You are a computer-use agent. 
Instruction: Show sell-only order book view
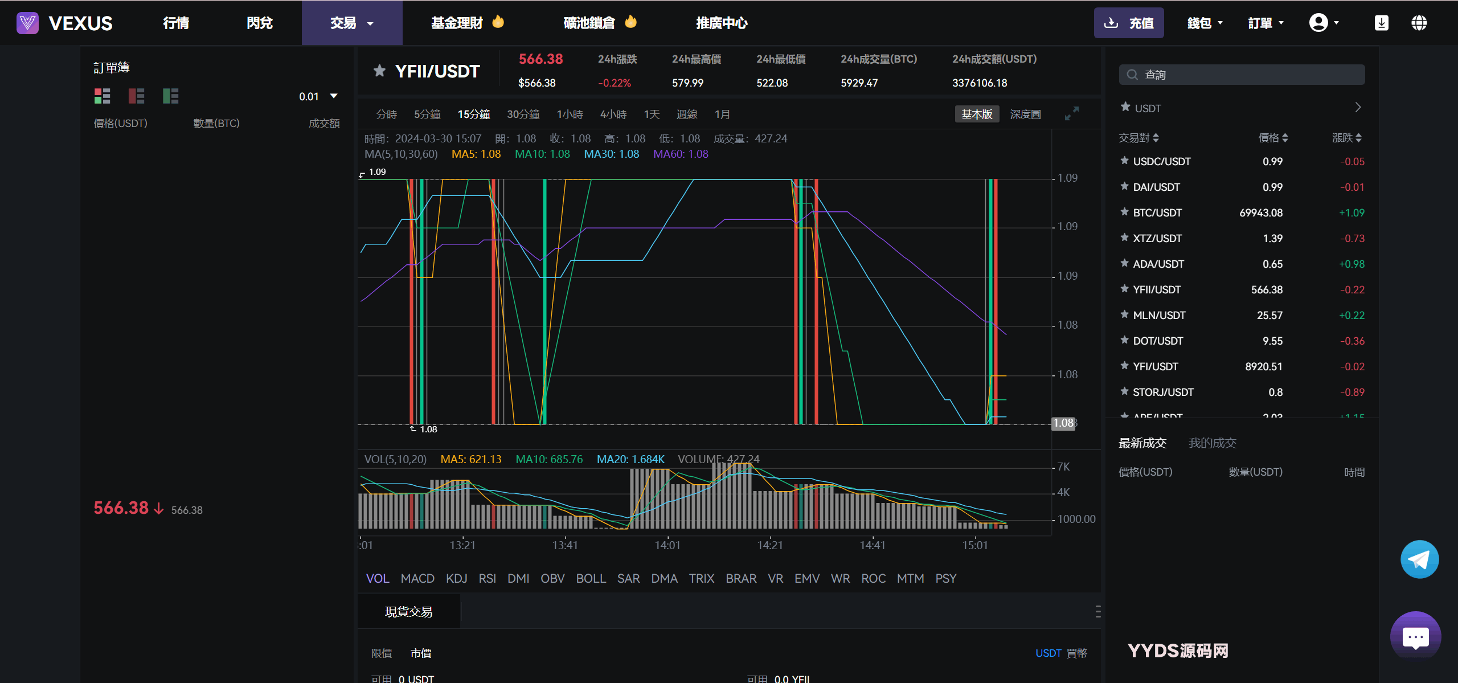tap(136, 96)
